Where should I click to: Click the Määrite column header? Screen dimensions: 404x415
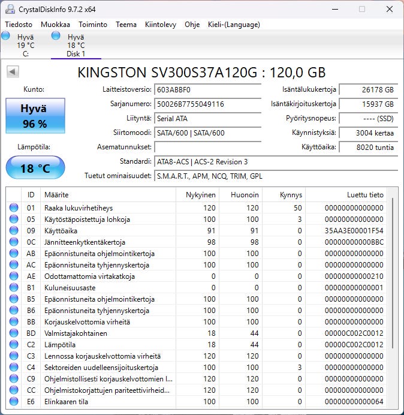tap(108, 195)
